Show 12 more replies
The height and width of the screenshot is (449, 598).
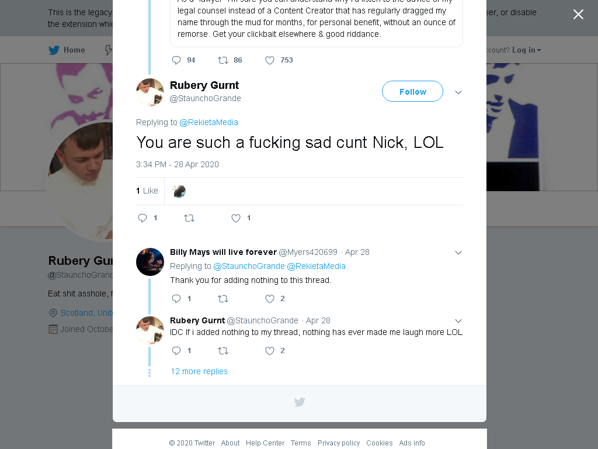click(x=199, y=371)
